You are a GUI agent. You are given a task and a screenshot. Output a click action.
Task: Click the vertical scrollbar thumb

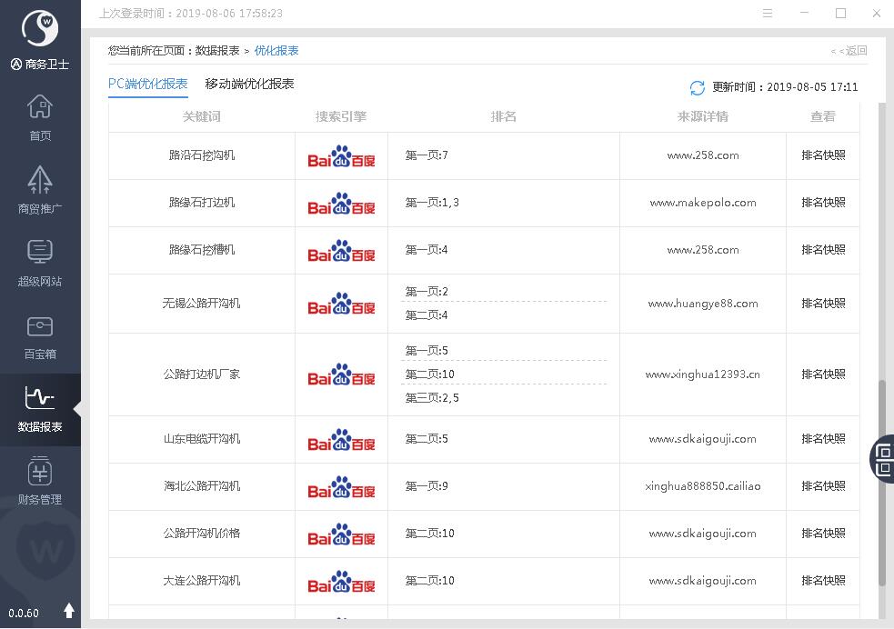click(x=881, y=482)
